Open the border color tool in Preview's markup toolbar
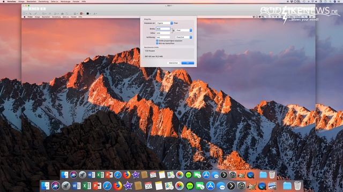Viewport: 343px width, 192px height. [81, 13]
